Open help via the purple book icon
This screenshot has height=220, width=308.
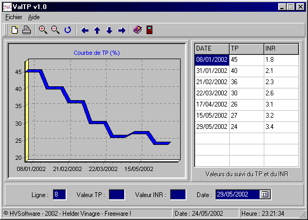(x=137, y=30)
